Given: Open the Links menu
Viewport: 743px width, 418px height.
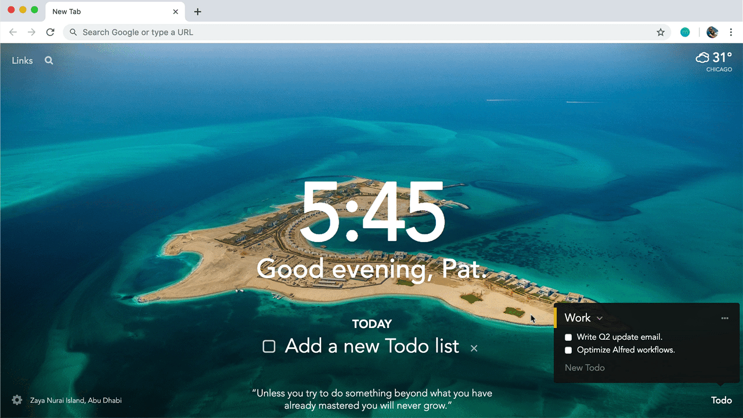Looking at the screenshot, I should [x=22, y=60].
